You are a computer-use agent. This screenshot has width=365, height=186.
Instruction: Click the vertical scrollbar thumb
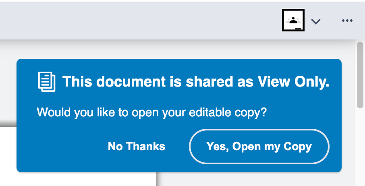click(x=360, y=75)
